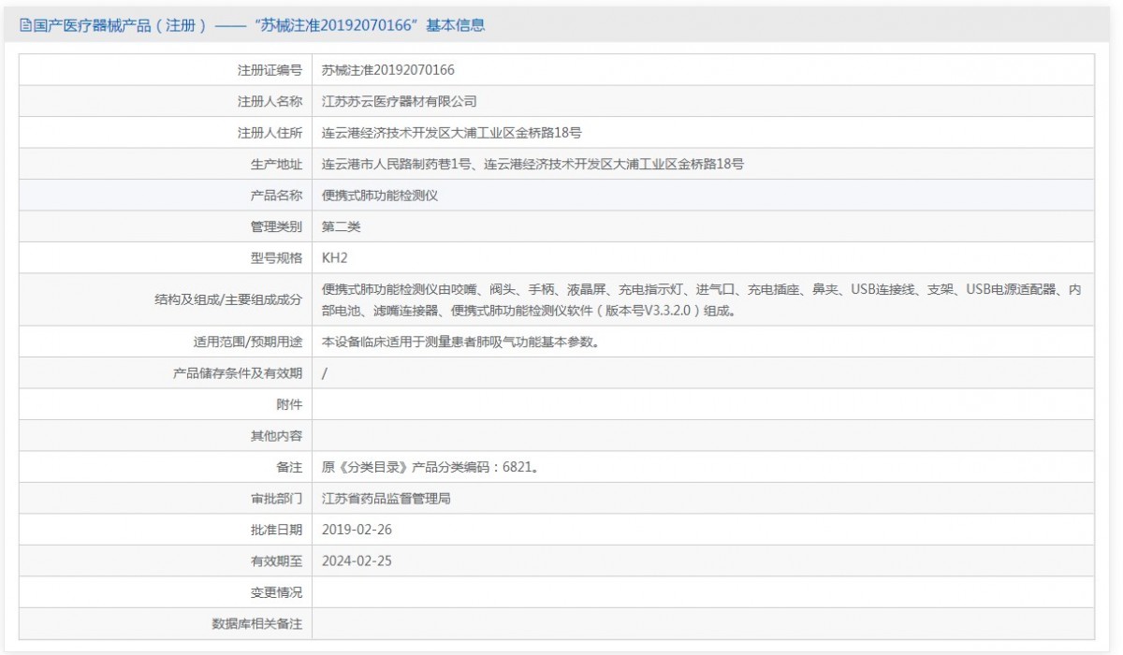The height and width of the screenshot is (655, 1123).
Task: Click the structure description text mentioning USB连接线
Action: pyautogui.click(x=701, y=299)
